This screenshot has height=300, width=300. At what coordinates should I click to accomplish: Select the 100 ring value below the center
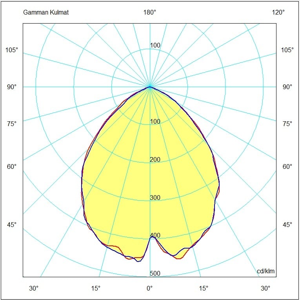click(155, 121)
